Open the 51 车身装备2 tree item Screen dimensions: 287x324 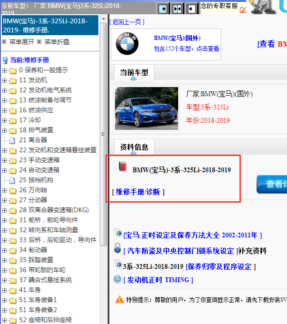[38, 310]
